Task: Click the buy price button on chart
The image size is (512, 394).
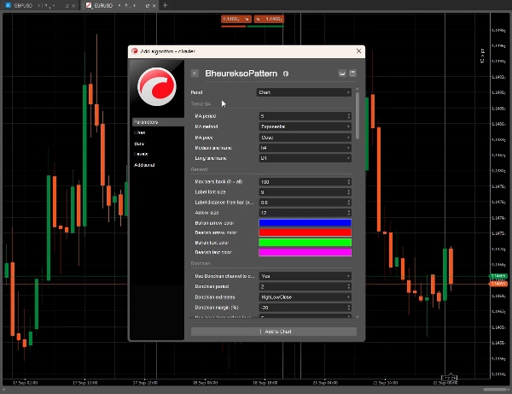Action: click(x=269, y=19)
